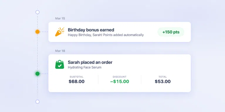Click the Mar 15 date label
The image size is (225, 112).
(60, 18)
